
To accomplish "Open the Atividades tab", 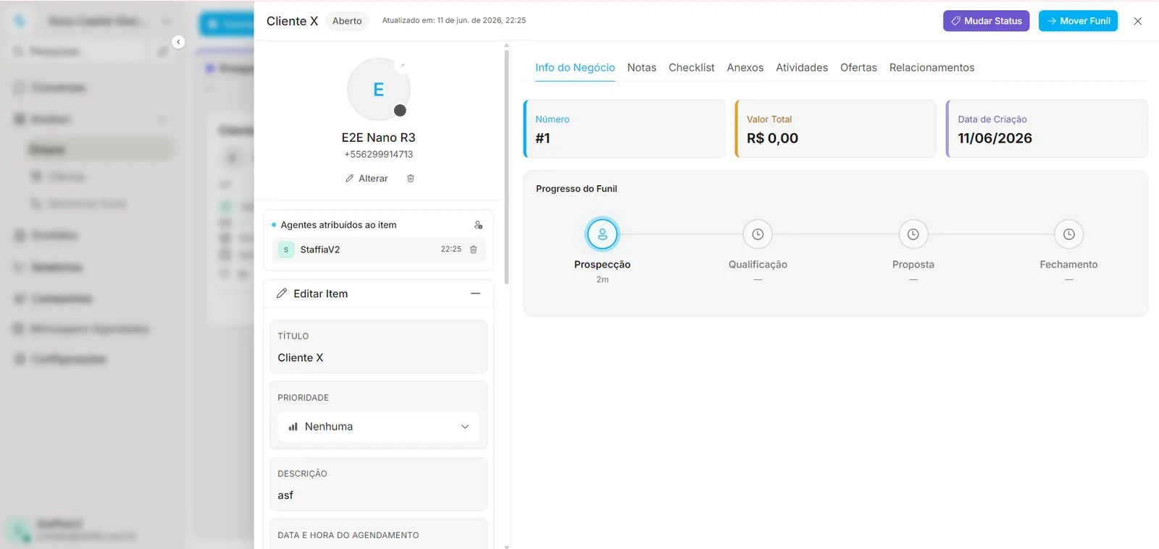I will click(802, 67).
